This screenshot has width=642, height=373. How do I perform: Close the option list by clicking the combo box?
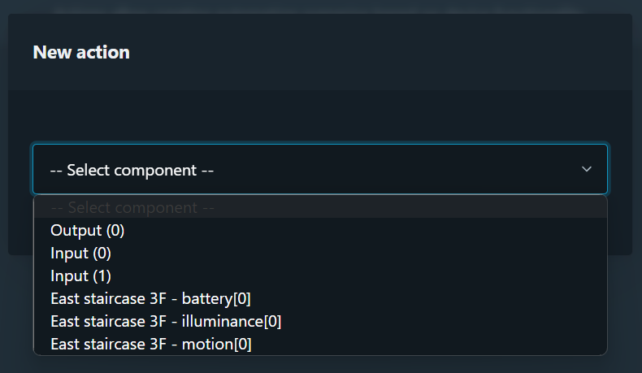click(319, 170)
